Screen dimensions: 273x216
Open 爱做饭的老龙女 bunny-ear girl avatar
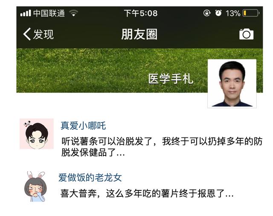tap(36, 187)
